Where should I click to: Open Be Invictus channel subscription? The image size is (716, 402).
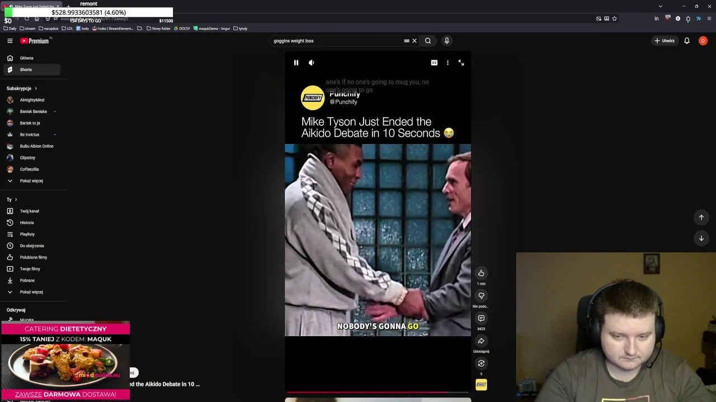31,135
